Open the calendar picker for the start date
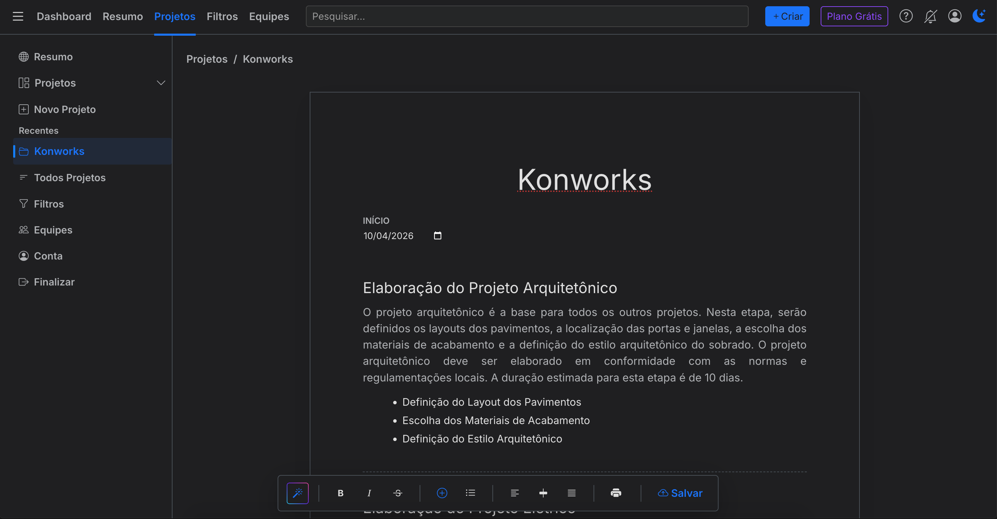Image resolution: width=997 pixels, height=519 pixels. click(438, 235)
